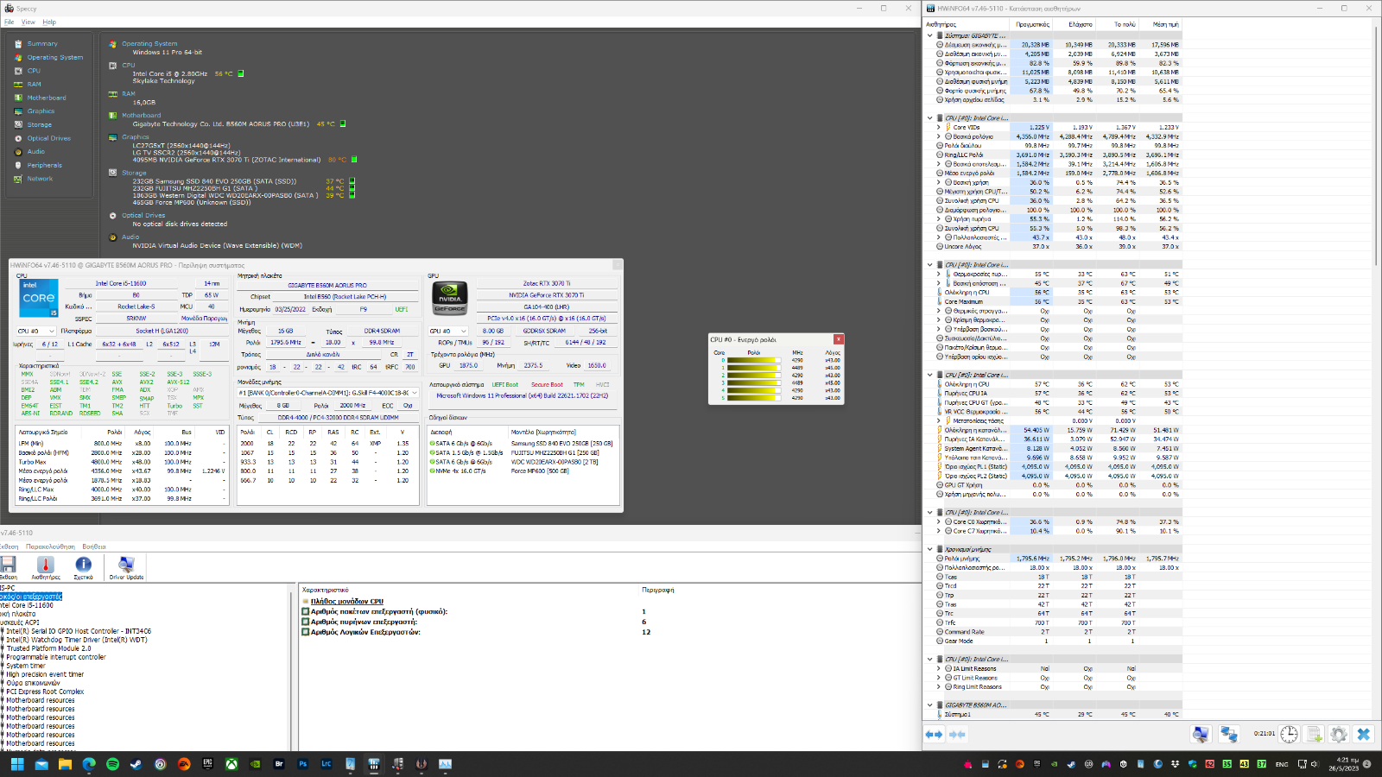Open Speccy View menu
The width and height of the screenshot is (1382, 777).
pos(29,22)
